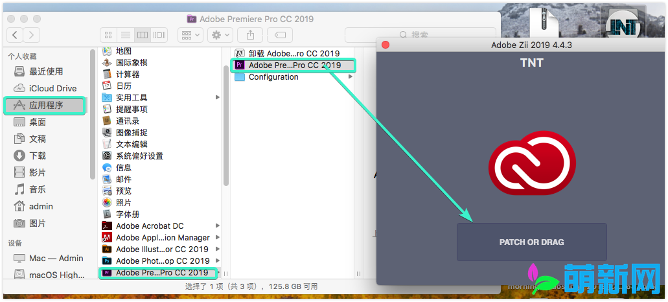Click the Finder status bar text

251,286
